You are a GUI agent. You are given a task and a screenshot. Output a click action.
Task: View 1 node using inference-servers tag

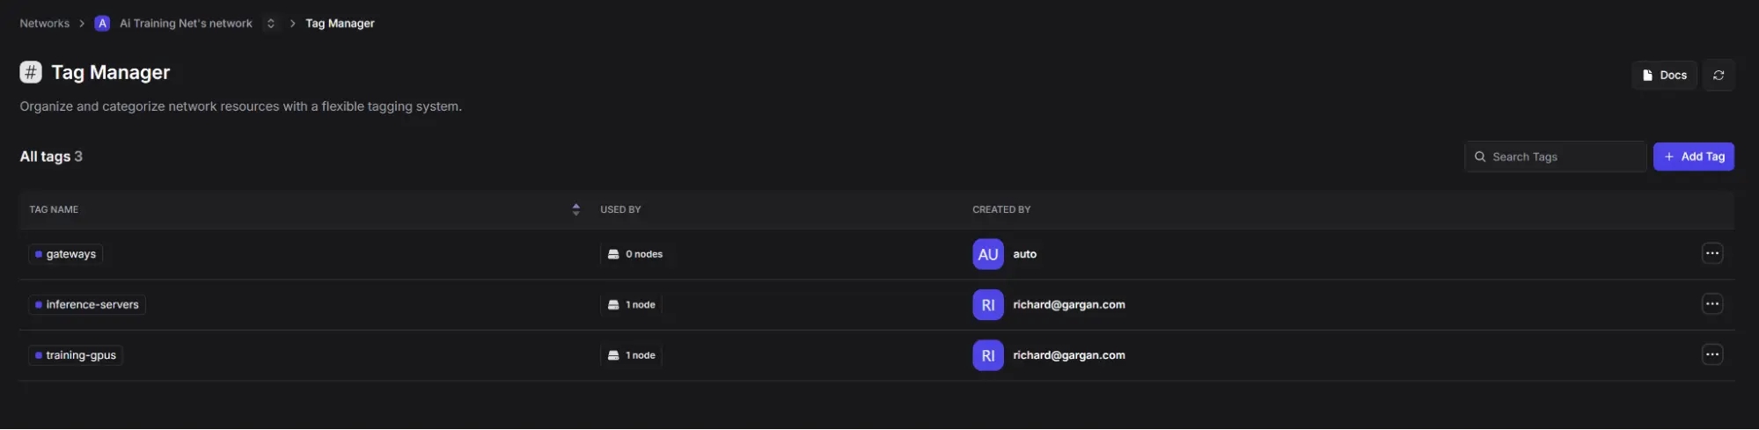click(632, 305)
